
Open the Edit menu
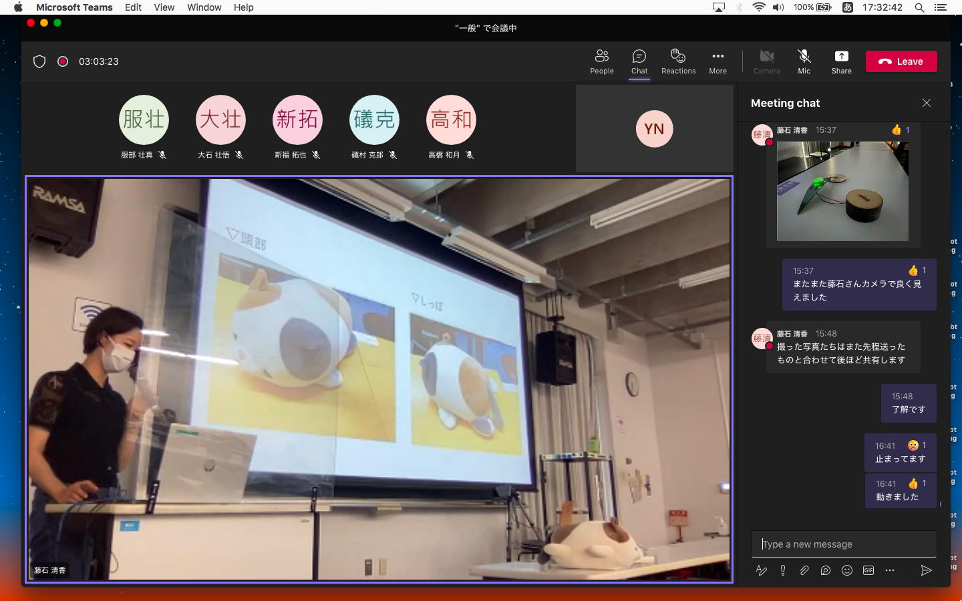(133, 7)
